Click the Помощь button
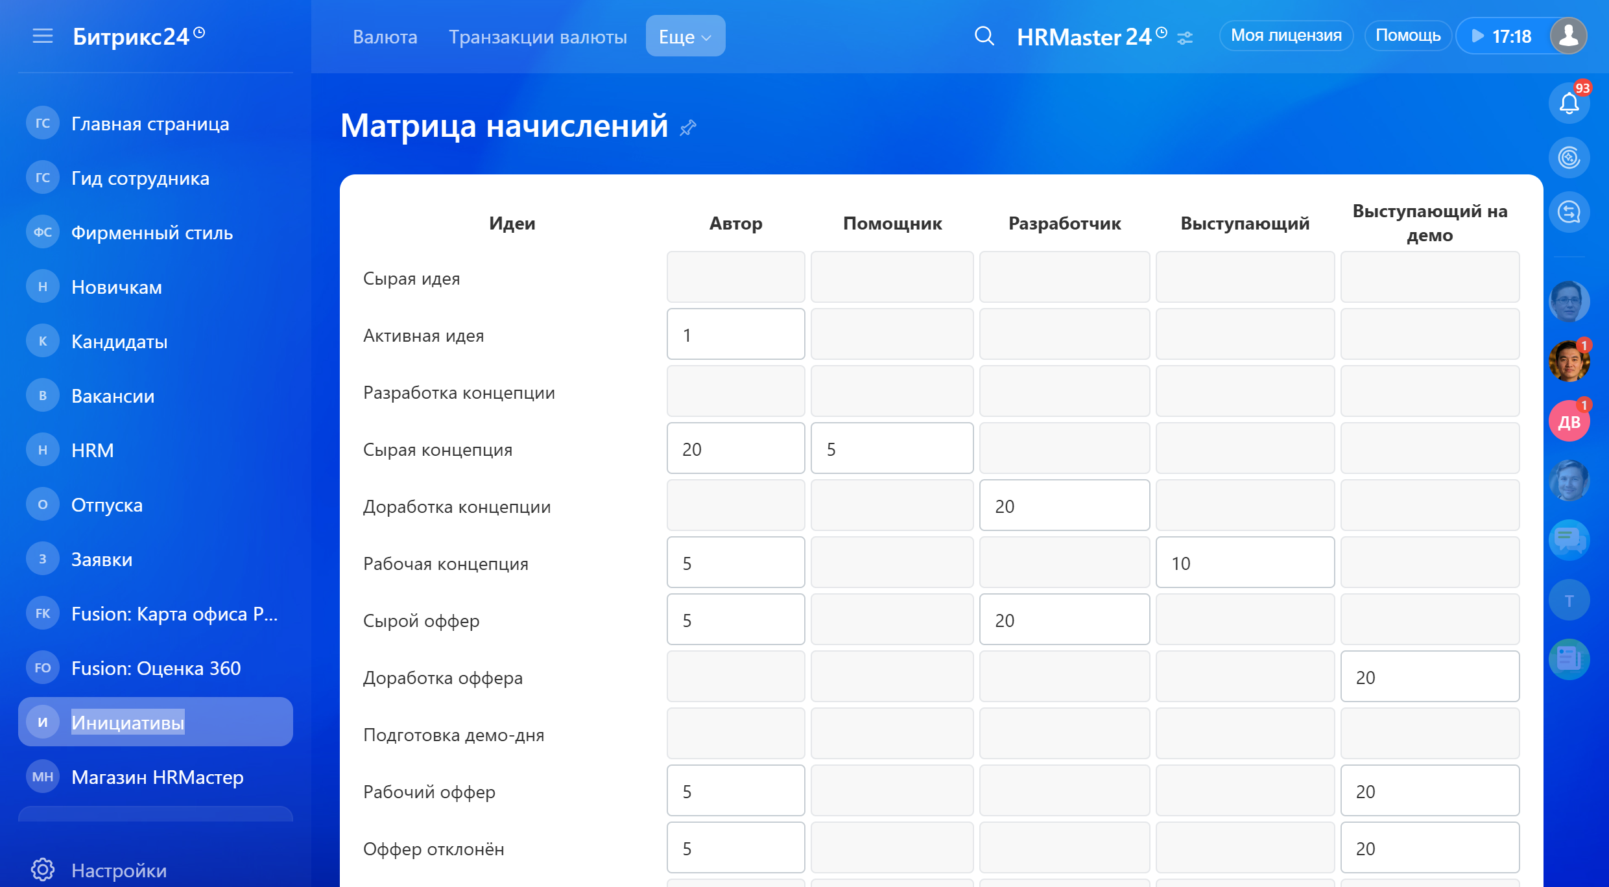The width and height of the screenshot is (1609, 887). point(1407,36)
